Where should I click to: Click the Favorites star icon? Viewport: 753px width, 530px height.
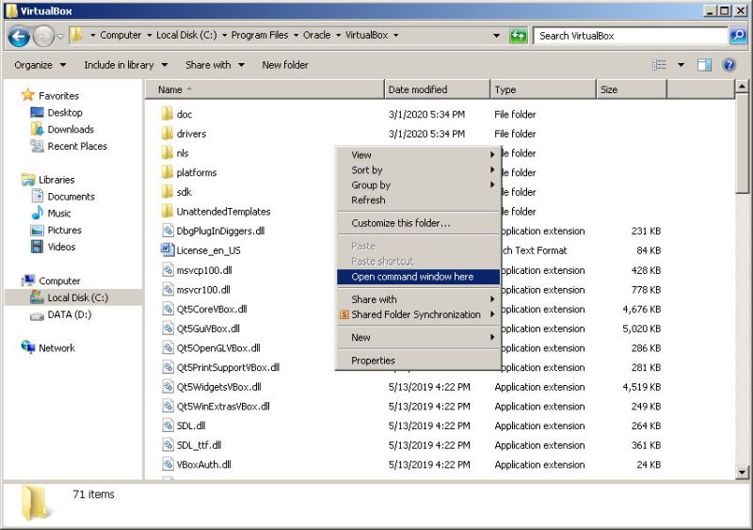pos(28,95)
